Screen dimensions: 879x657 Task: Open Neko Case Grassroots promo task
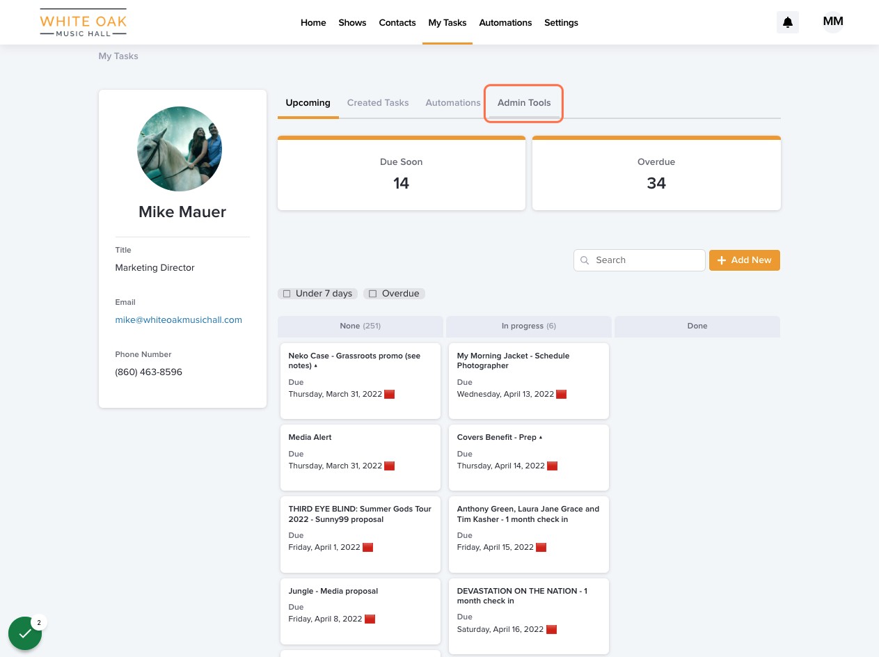[x=361, y=381]
